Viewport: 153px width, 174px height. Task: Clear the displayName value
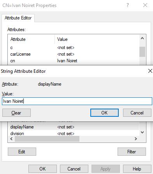[16, 112]
